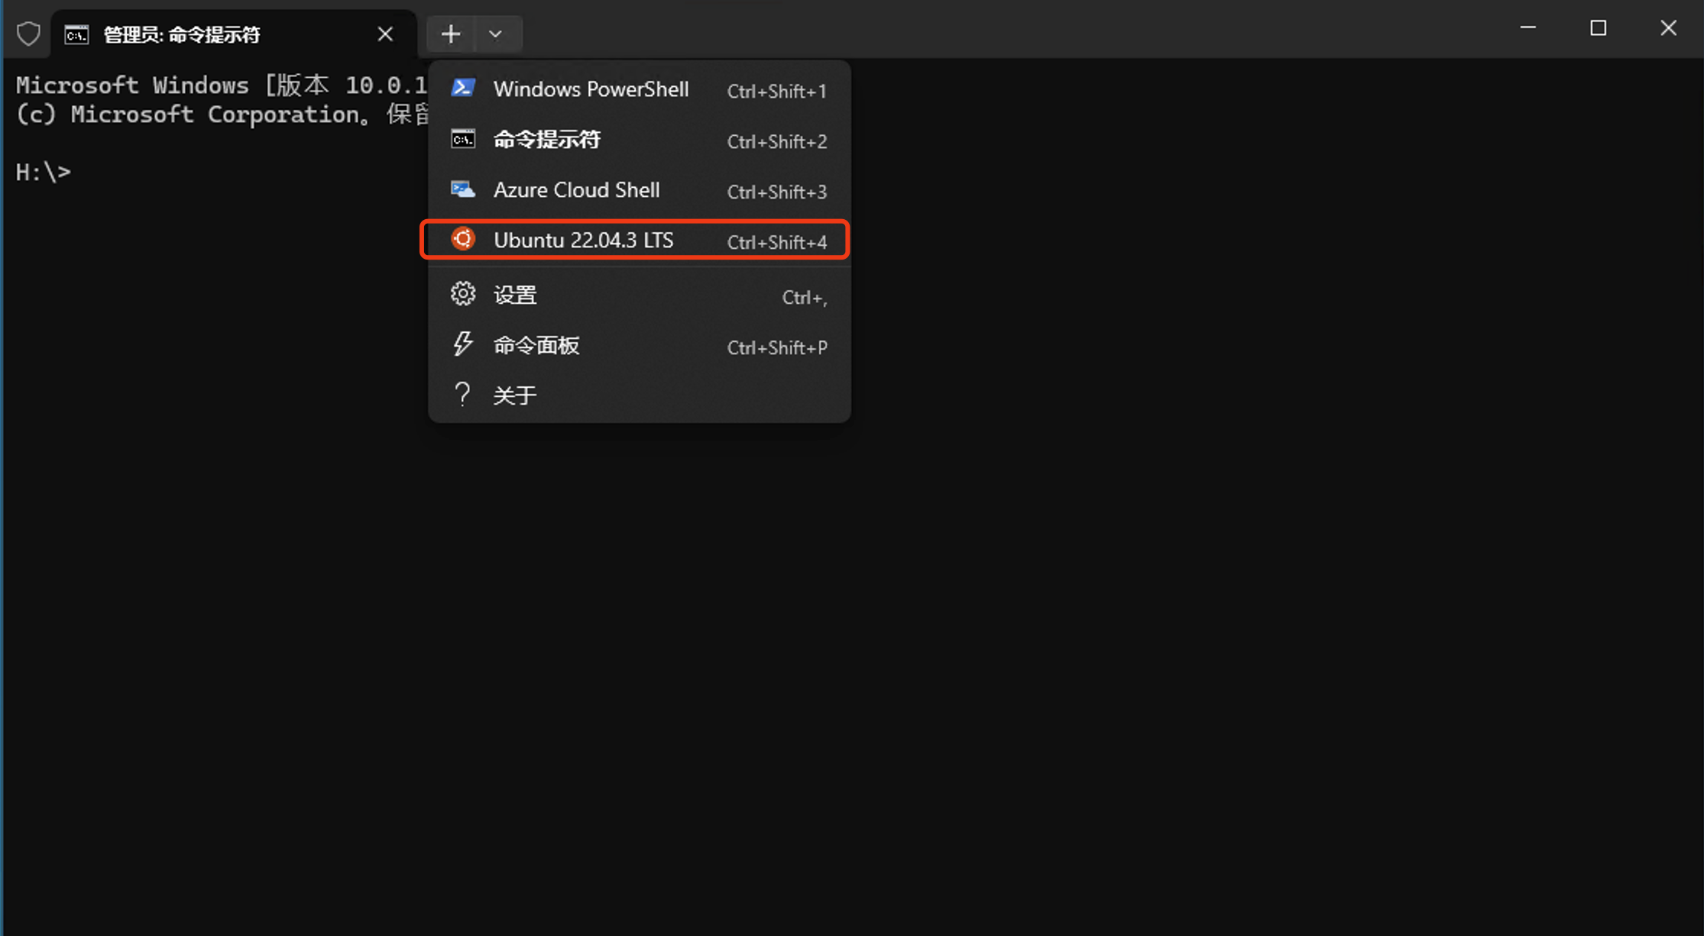The width and height of the screenshot is (1704, 936).
Task: Open 设置 settings menu item
Action: click(515, 295)
